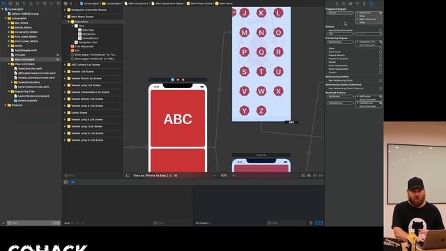The width and height of the screenshot is (446, 251).
Task: Click the Main.storyboard jump bar segment
Action: (137, 3)
